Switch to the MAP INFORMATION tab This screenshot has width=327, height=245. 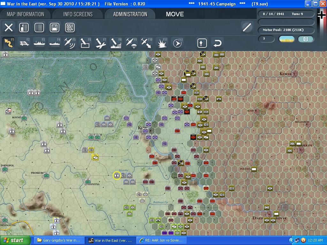click(x=26, y=14)
